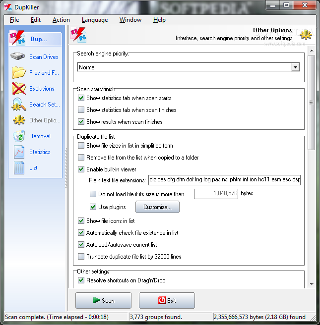Click the 2,355,666,573 bytes found status
Screen dimensions: 320x325
coord(259,317)
